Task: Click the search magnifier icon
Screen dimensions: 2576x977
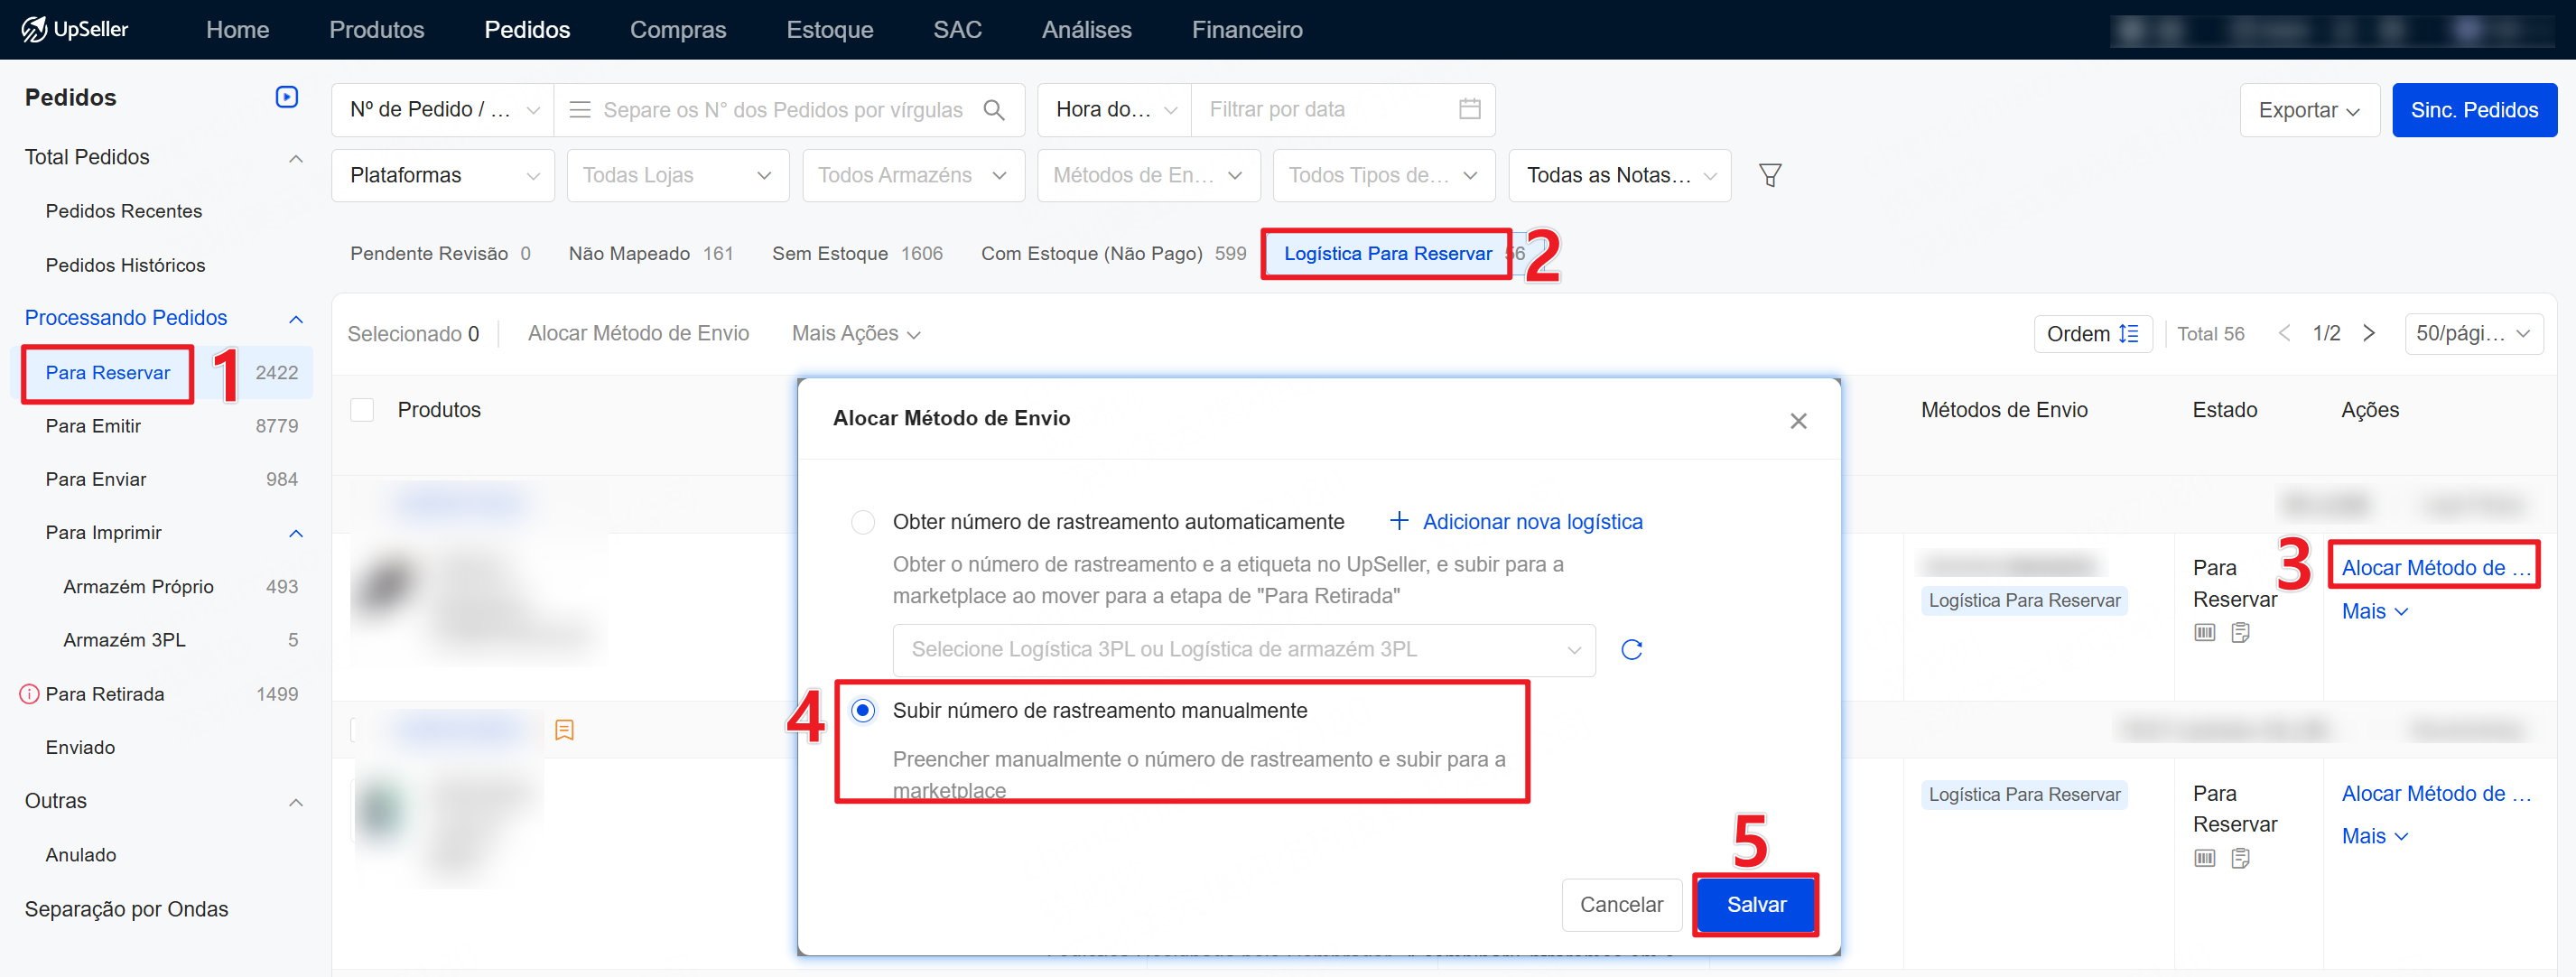Action: pos(993,110)
